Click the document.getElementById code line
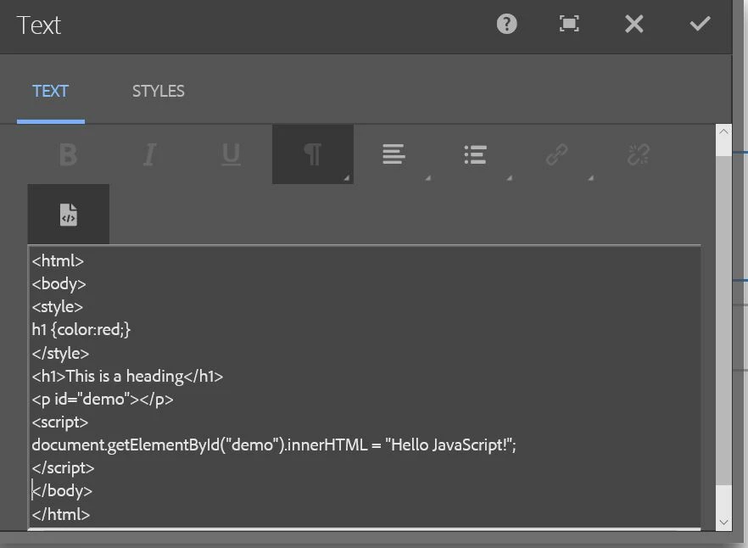The width and height of the screenshot is (748, 548). [x=274, y=445]
